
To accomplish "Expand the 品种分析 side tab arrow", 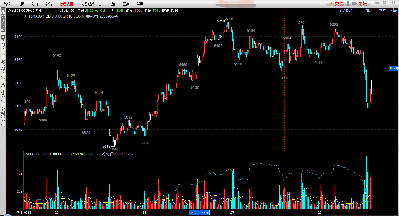I will tap(3, 26).
